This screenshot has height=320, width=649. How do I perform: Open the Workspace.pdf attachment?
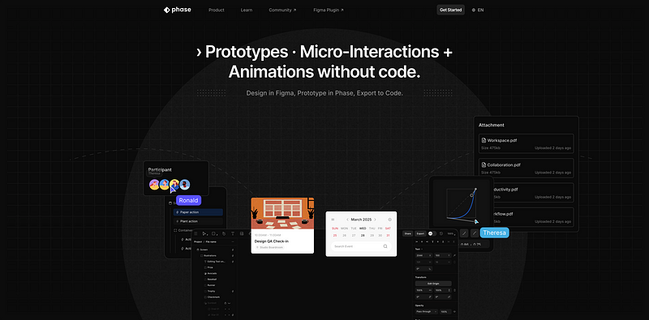[526, 143]
